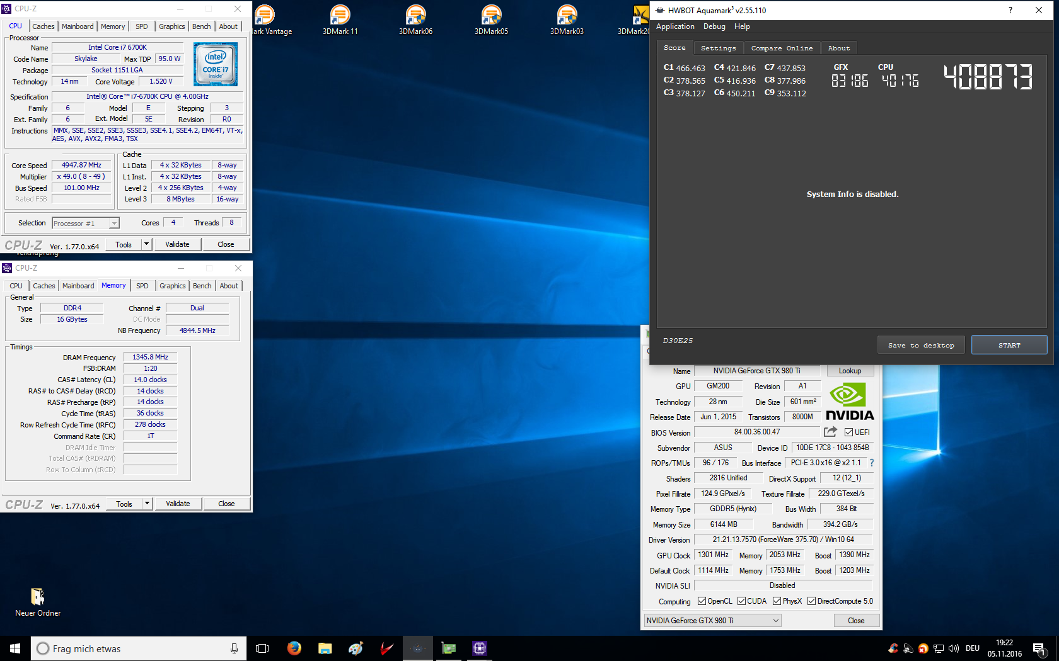The width and height of the screenshot is (1059, 661).
Task: Open the 3DMark03 desktop shortcut
Action: point(567,20)
